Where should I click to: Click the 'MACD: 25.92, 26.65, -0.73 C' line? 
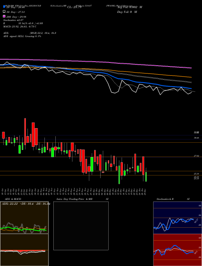(x=20, y=27)
